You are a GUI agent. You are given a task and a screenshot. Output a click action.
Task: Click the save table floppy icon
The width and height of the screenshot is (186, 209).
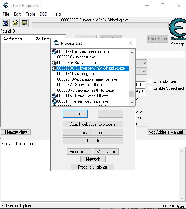tap(25, 23)
